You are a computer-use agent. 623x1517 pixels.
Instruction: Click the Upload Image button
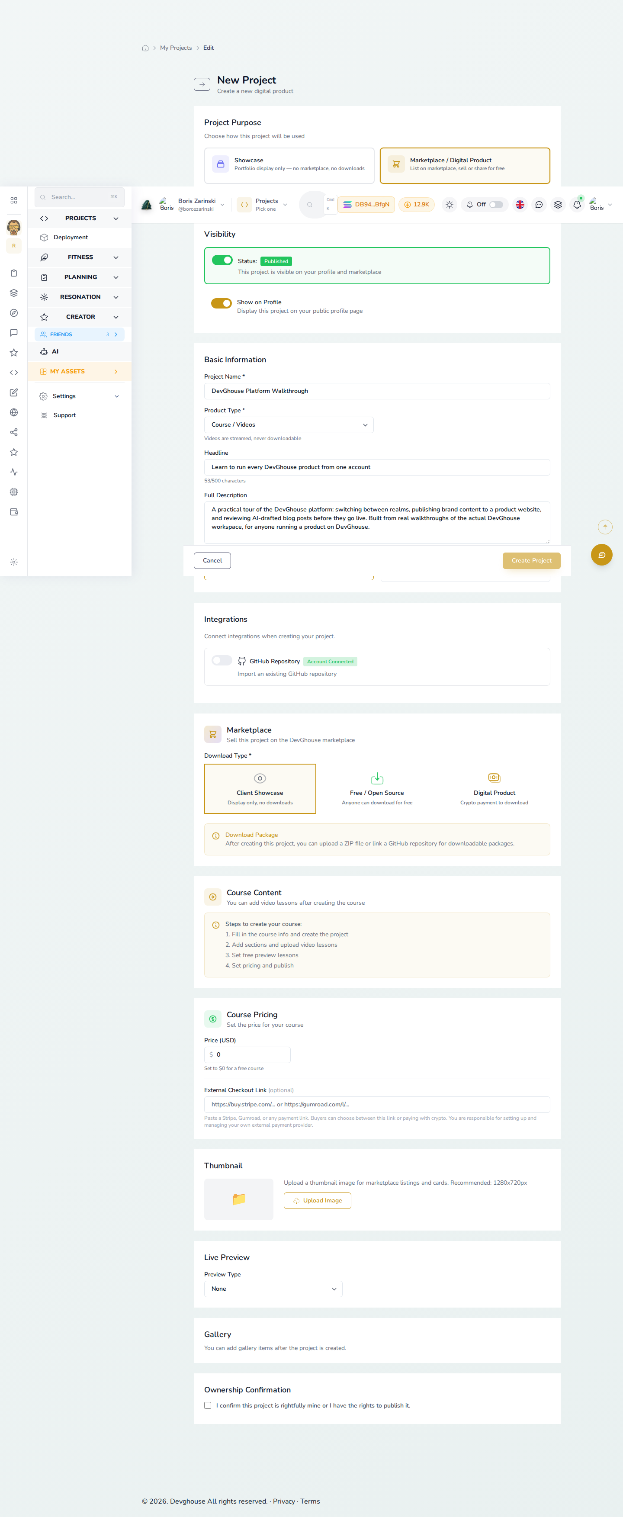tap(318, 1201)
